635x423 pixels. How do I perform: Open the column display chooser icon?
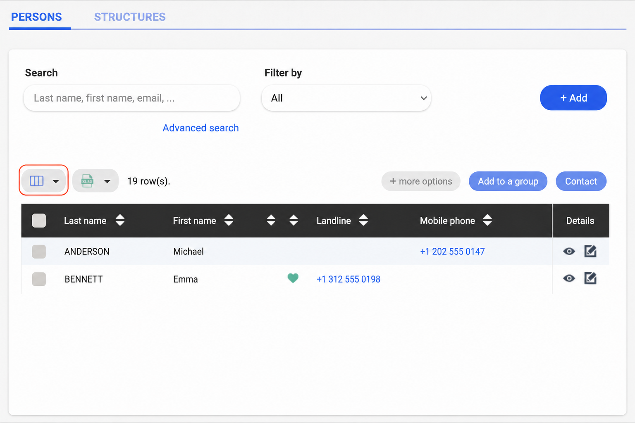[x=37, y=181]
